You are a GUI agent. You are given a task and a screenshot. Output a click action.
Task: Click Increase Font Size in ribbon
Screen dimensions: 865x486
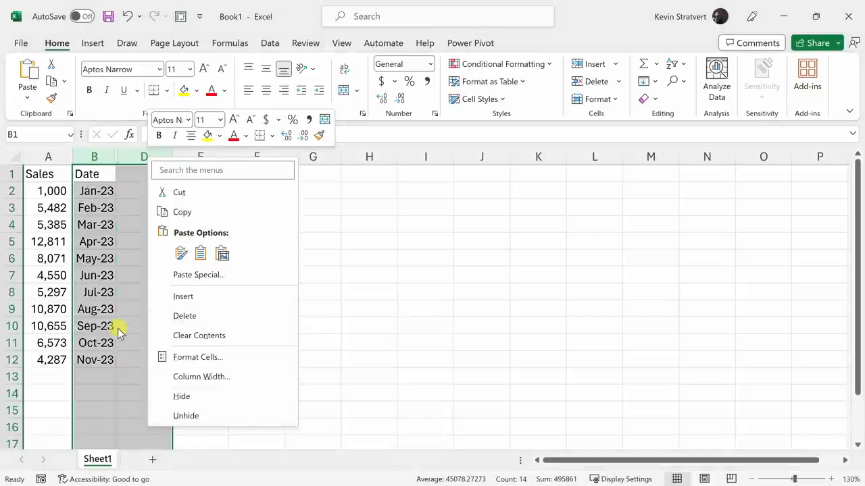pyautogui.click(x=204, y=69)
